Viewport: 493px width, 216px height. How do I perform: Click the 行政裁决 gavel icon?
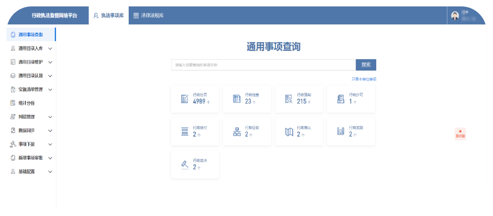coord(185,164)
